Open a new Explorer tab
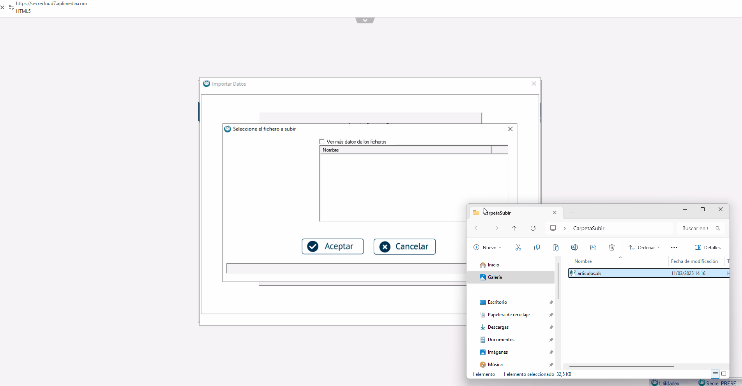Screen dimensions: 742x386 point(572,213)
